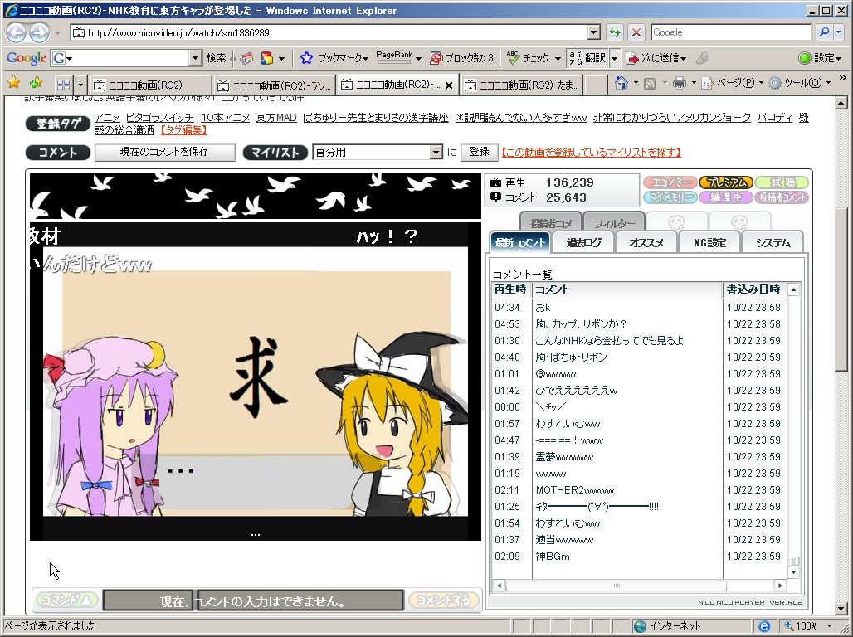853x637 pixels.
Task: Click the browser Forward arrow button
Action: (x=39, y=32)
